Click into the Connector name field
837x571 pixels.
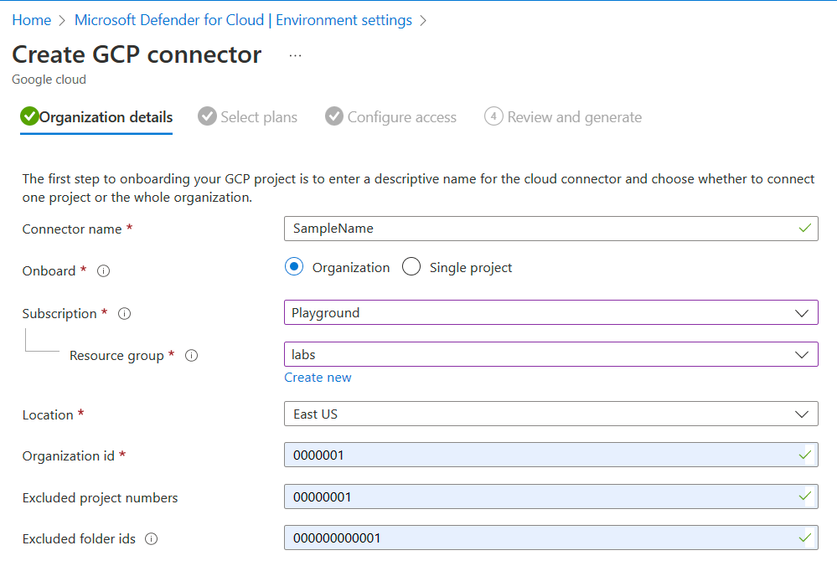click(x=551, y=229)
